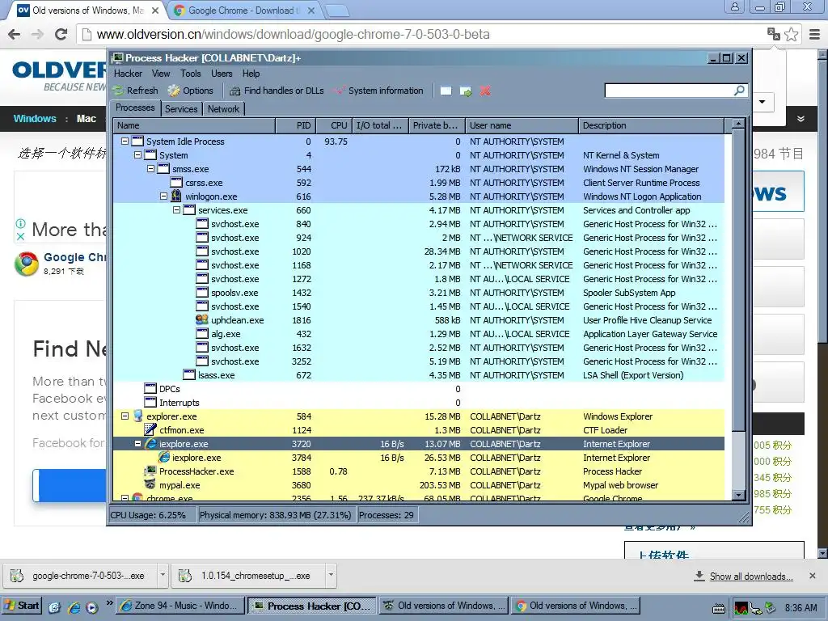
Task: Open Zone 94 - Music taskbar window
Action: pyautogui.click(x=180, y=606)
